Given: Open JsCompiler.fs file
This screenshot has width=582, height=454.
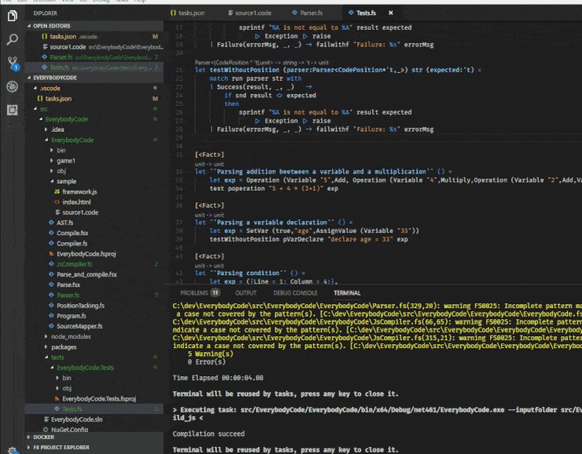Looking at the screenshot, I should click(74, 264).
